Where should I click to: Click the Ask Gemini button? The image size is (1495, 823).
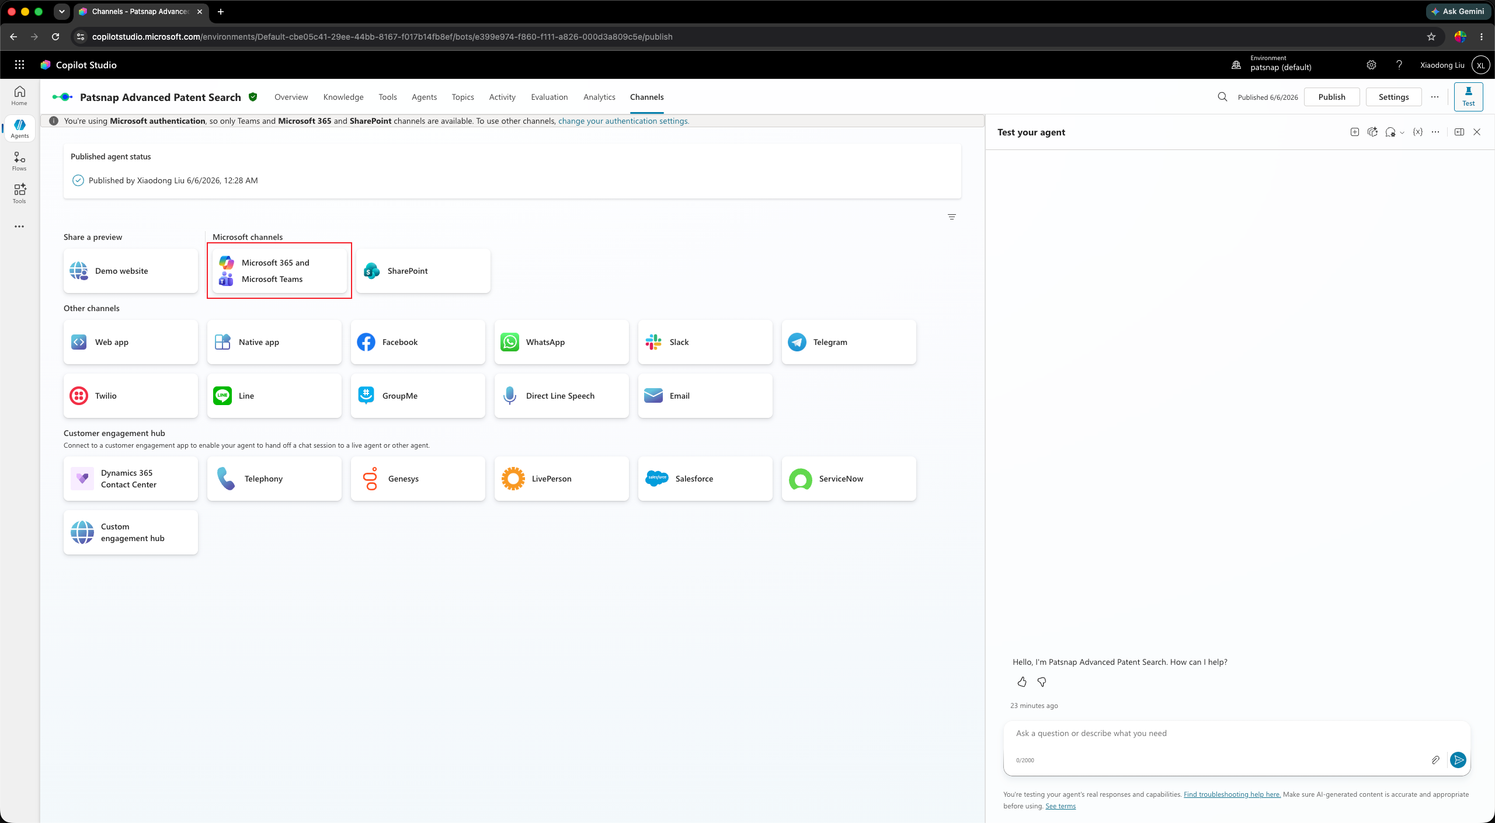pos(1458,11)
